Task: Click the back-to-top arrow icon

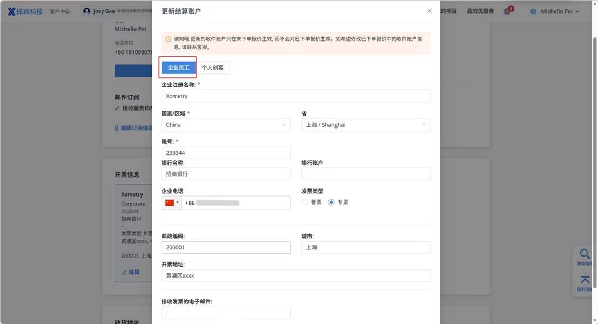Action: [x=585, y=281]
